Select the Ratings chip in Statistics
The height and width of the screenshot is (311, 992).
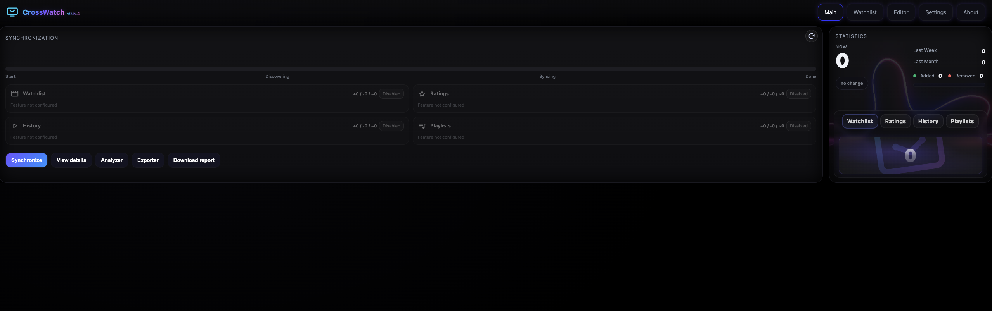tap(895, 121)
